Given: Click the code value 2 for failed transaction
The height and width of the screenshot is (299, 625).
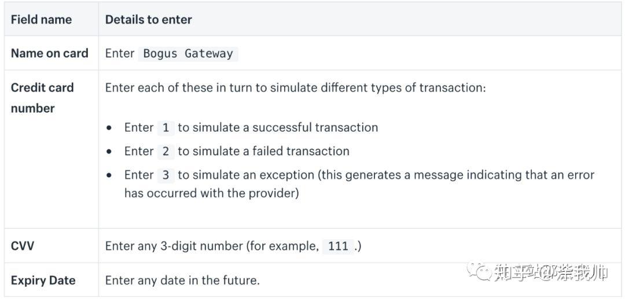Looking at the screenshot, I should pos(166,151).
